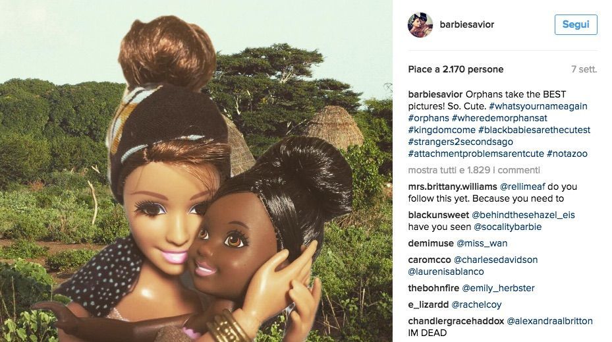This screenshot has height=342, width=612.
Task: Click the doll post photo
Action: 196,171
